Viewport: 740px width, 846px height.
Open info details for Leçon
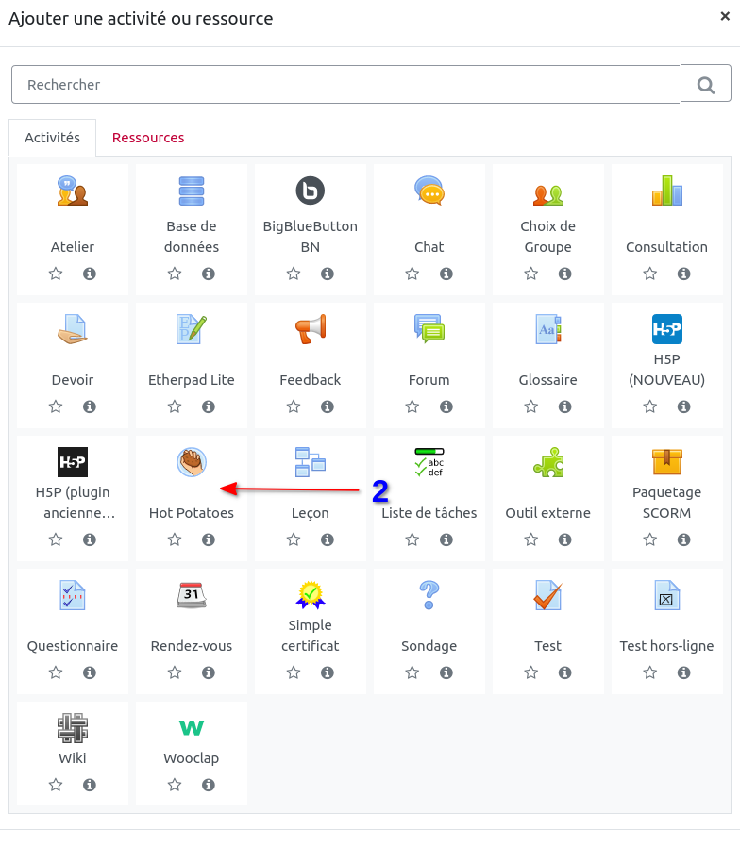click(328, 539)
